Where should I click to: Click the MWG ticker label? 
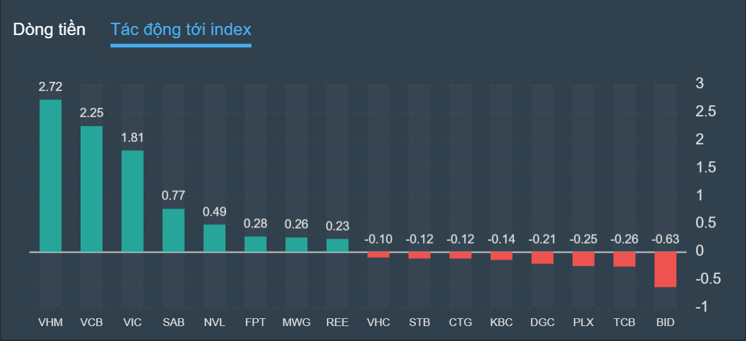coord(296,322)
